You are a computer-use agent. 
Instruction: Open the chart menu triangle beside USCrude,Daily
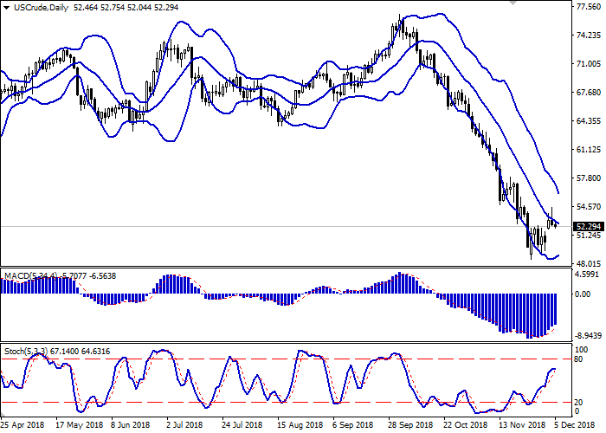(x=7, y=7)
